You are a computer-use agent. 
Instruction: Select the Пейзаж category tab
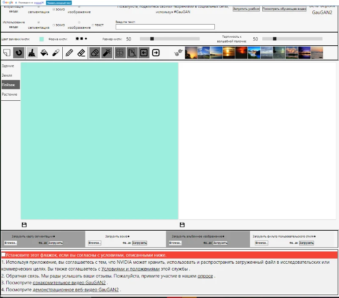[x=10, y=85]
